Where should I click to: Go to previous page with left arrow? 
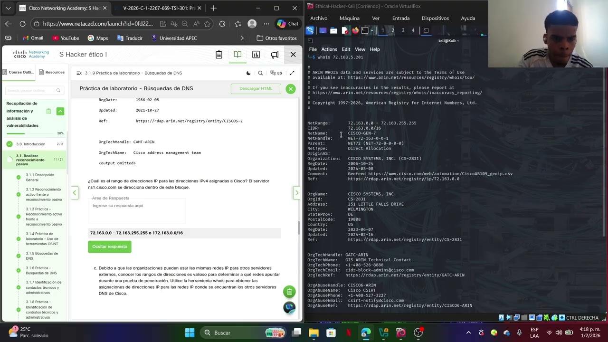click(x=74, y=193)
